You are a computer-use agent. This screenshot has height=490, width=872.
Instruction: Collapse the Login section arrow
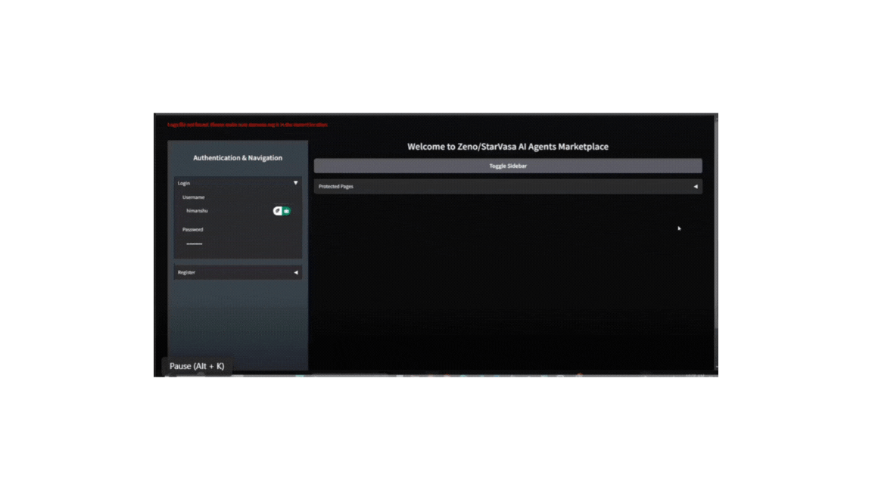[x=295, y=183]
